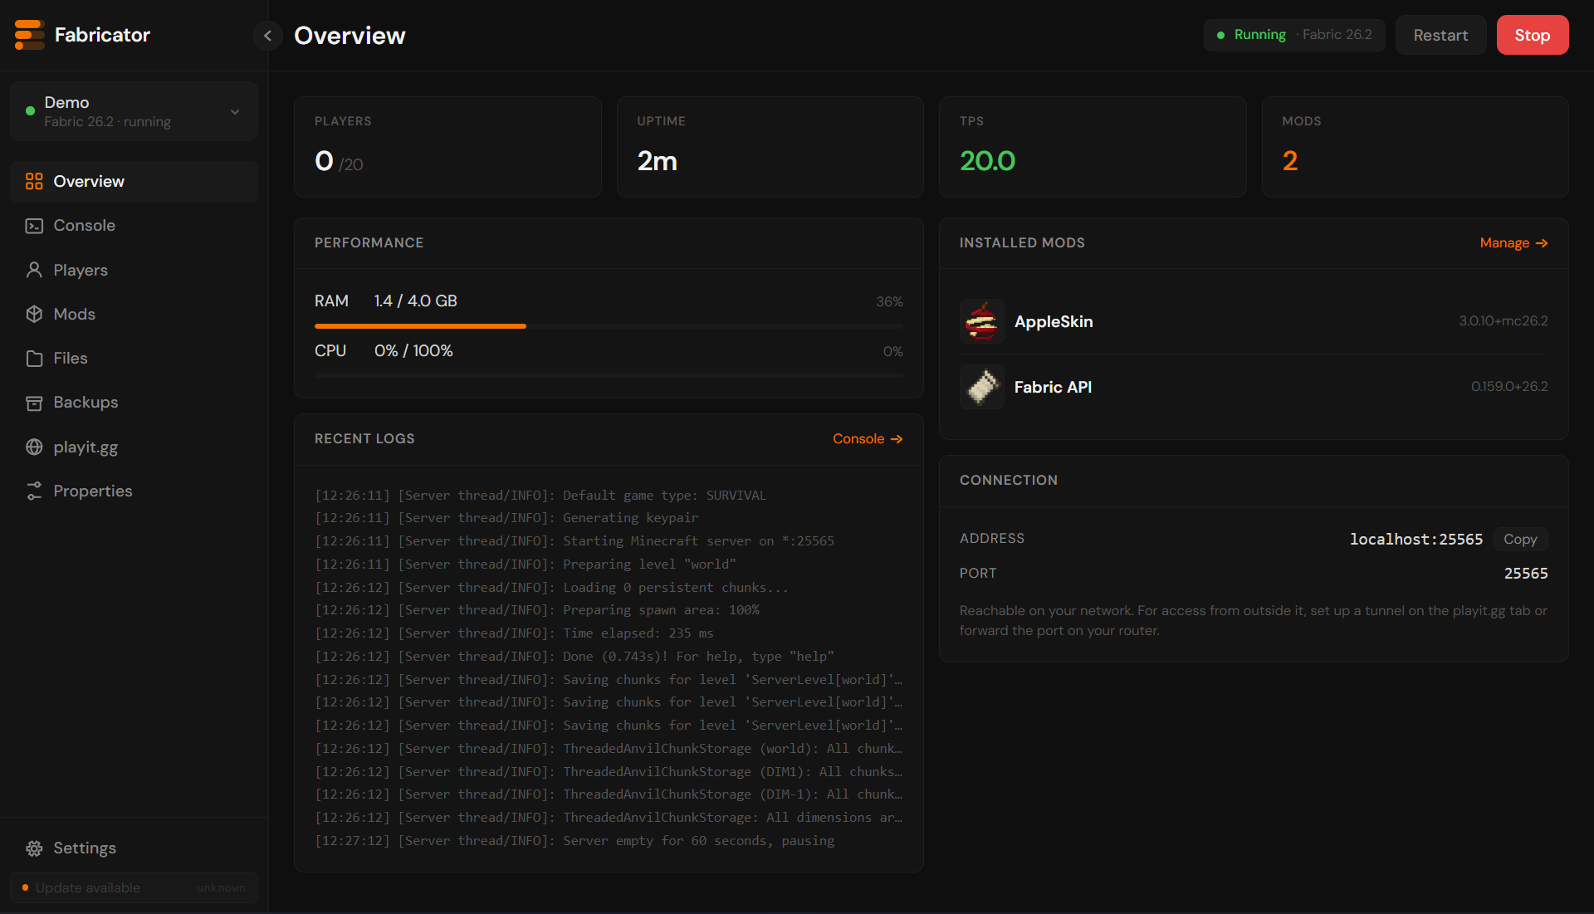The width and height of the screenshot is (1594, 914).
Task: Click log line 'Time elapsed: 235 ms'
Action: pos(514,633)
